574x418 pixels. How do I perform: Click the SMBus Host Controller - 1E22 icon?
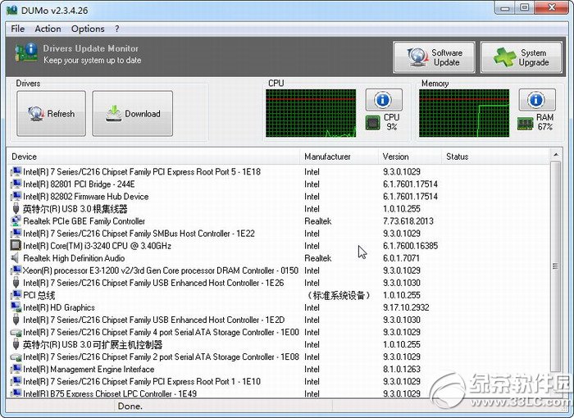point(16,233)
